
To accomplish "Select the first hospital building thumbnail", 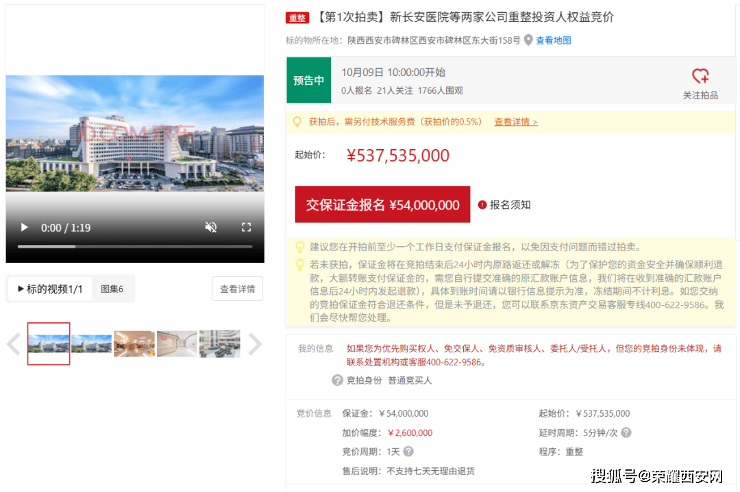I will [x=48, y=345].
